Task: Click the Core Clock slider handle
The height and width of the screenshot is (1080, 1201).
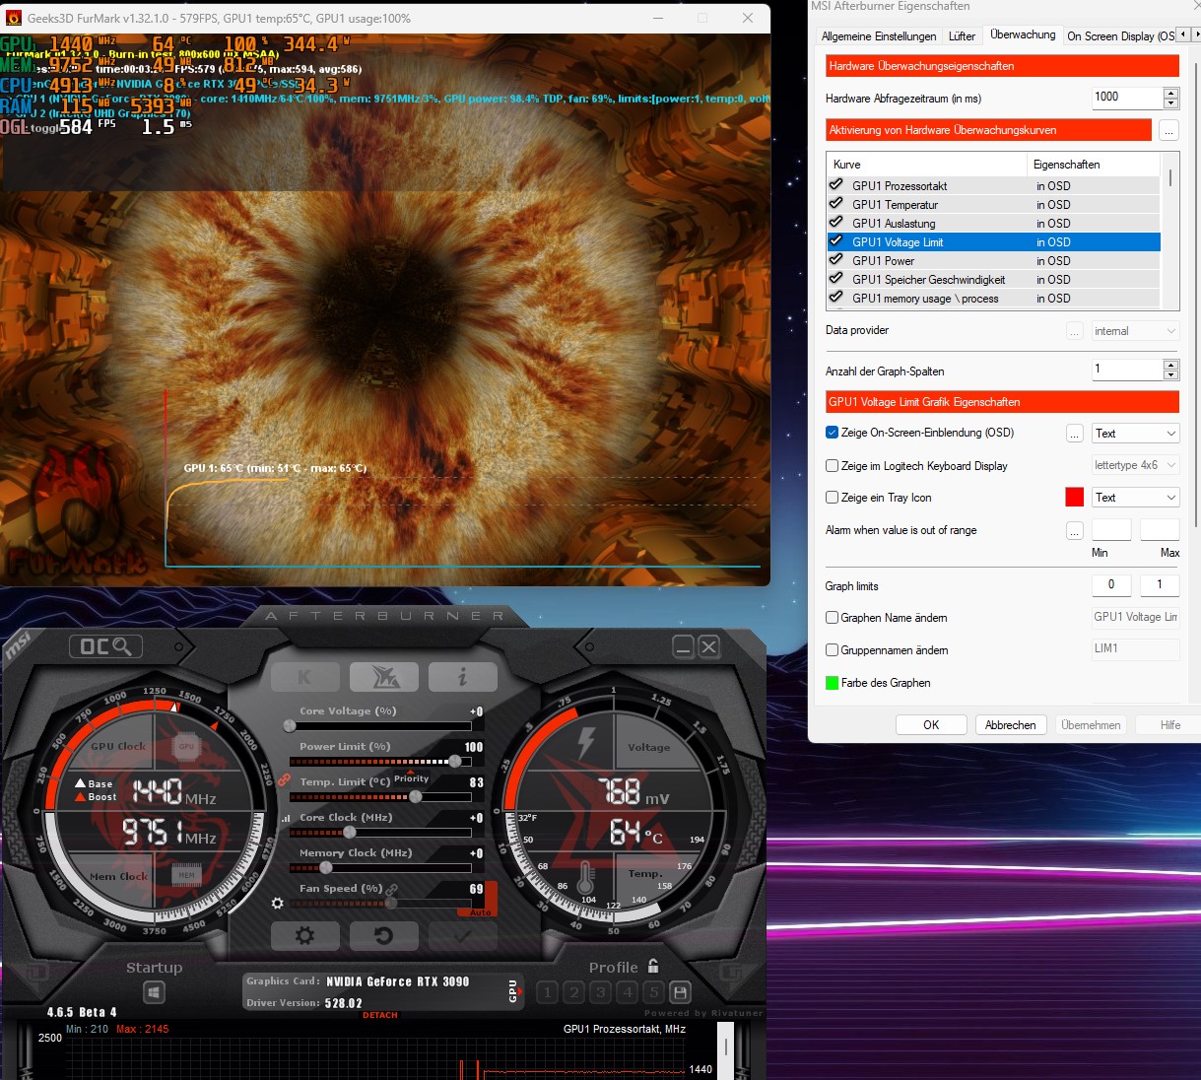Action: 349,832
